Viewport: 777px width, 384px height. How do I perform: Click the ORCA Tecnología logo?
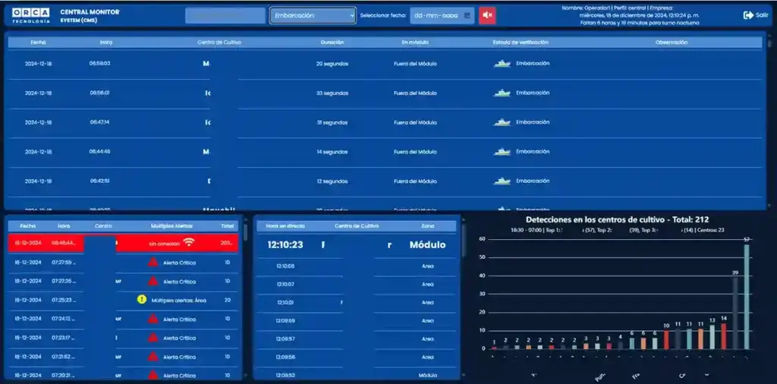(x=31, y=15)
